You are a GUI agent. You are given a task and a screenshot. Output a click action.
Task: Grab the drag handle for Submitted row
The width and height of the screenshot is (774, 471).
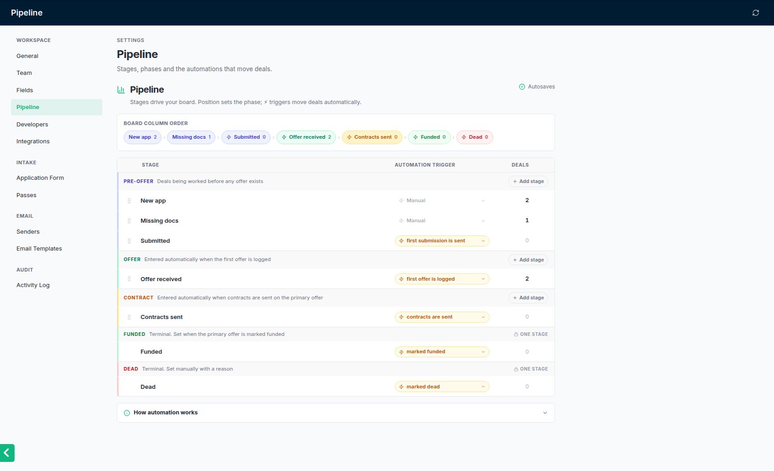(129, 241)
